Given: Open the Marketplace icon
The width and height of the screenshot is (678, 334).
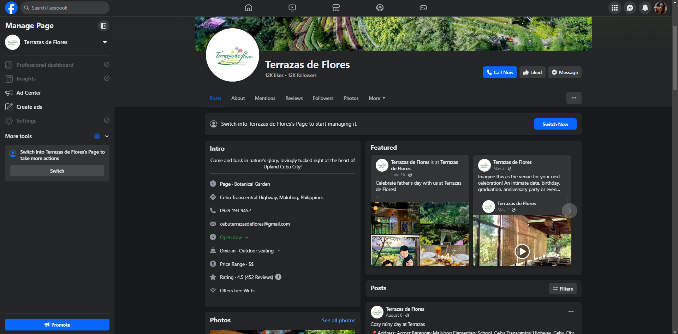Looking at the screenshot, I should (336, 8).
